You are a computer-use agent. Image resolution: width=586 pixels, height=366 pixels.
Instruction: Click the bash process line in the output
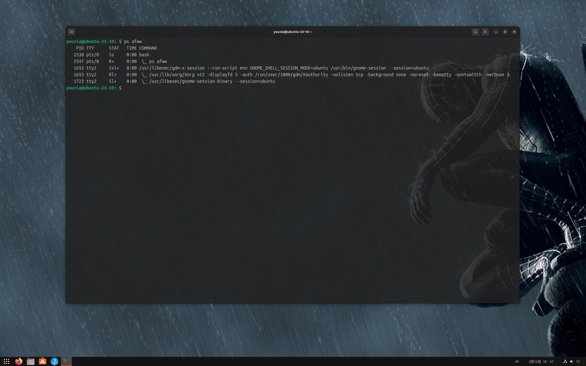point(144,54)
